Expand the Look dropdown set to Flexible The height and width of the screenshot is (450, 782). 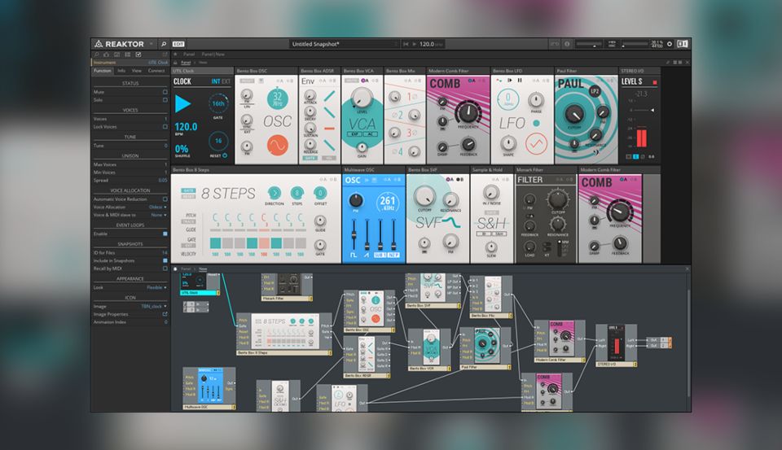pos(155,287)
